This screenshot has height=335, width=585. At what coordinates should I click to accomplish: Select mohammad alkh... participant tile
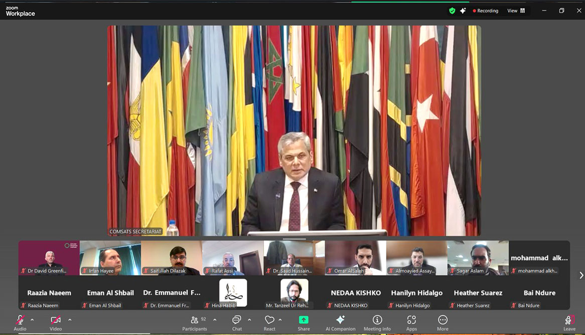click(x=539, y=258)
